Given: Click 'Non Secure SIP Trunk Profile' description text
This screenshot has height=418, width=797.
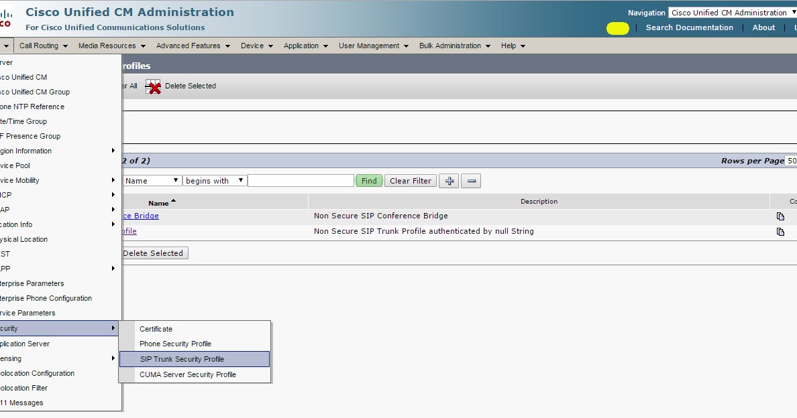Looking at the screenshot, I should click(x=423, y=231).
